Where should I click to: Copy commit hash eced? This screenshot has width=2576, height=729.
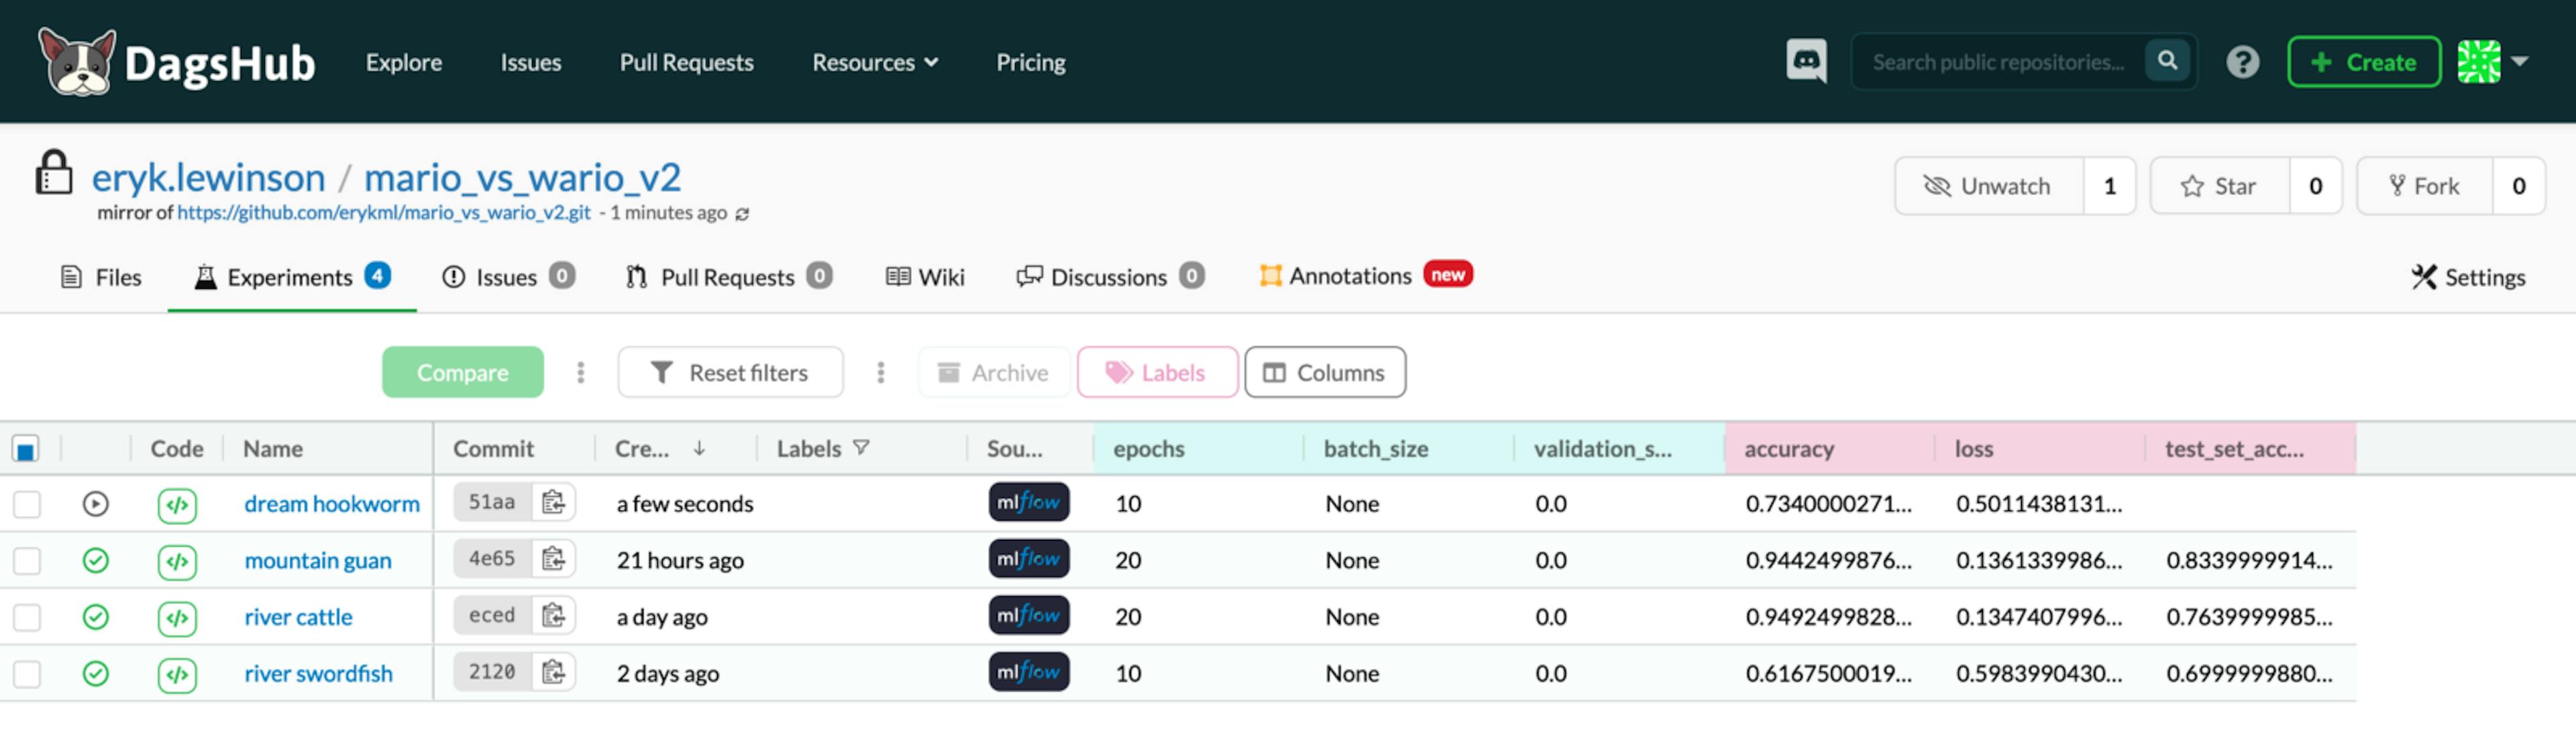553,616
